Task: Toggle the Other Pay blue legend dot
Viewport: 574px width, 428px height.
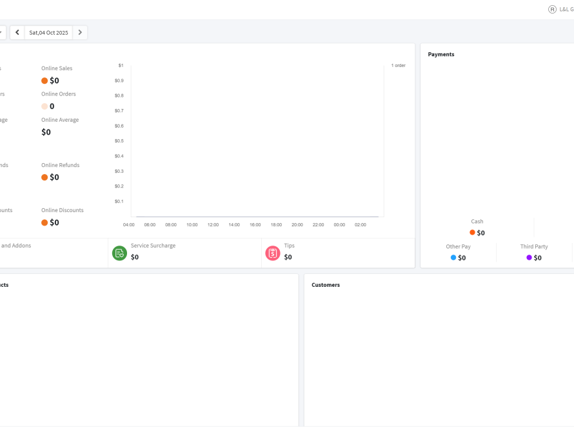Action: [453, 258]
